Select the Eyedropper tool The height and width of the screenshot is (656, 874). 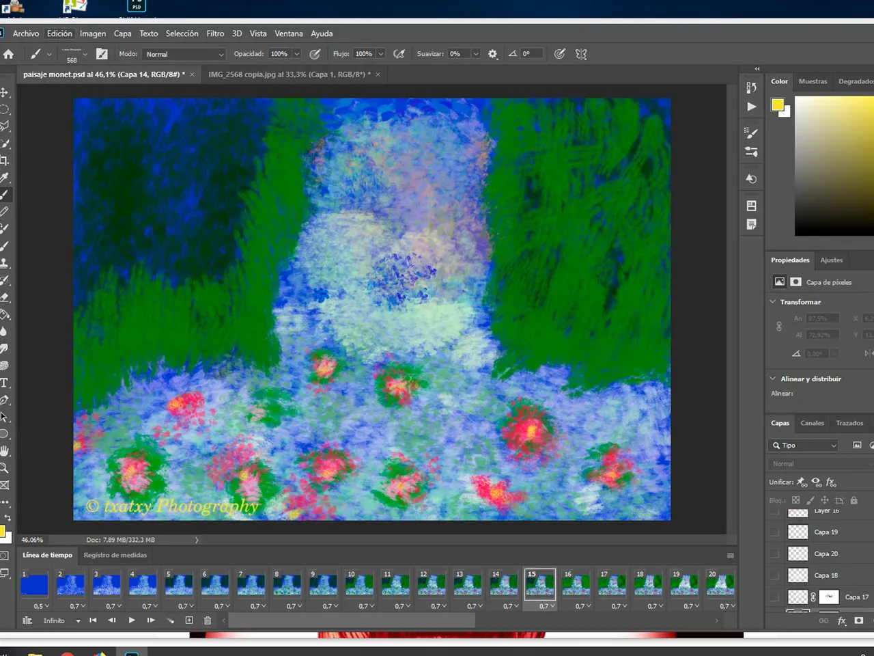click(x=4, y=178)
